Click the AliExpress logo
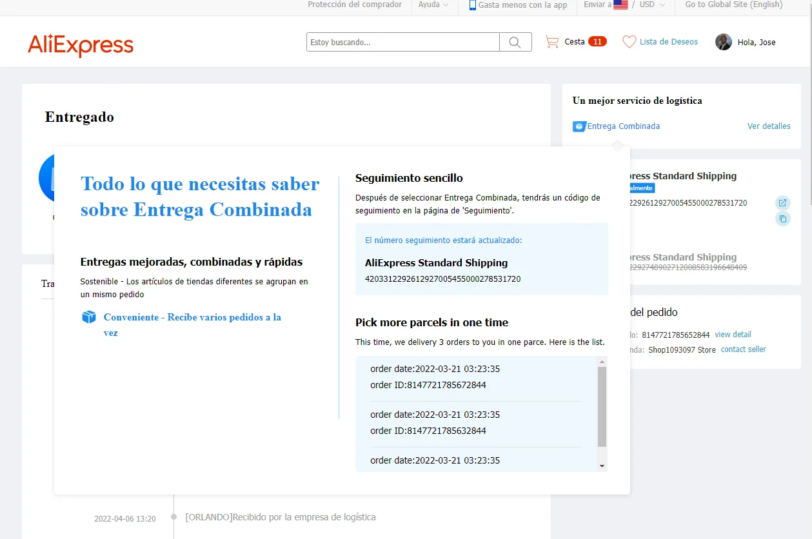Screen dimensions: 812x539 (81, 45)
